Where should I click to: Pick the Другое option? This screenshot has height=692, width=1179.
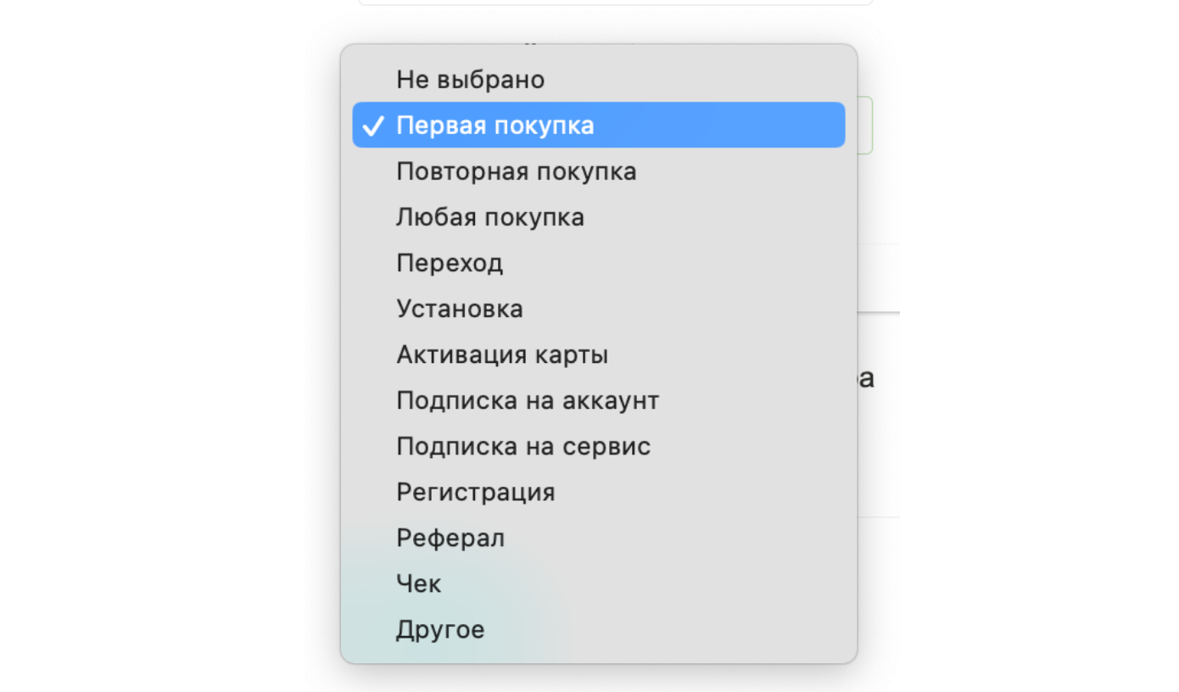pos(439,629)
